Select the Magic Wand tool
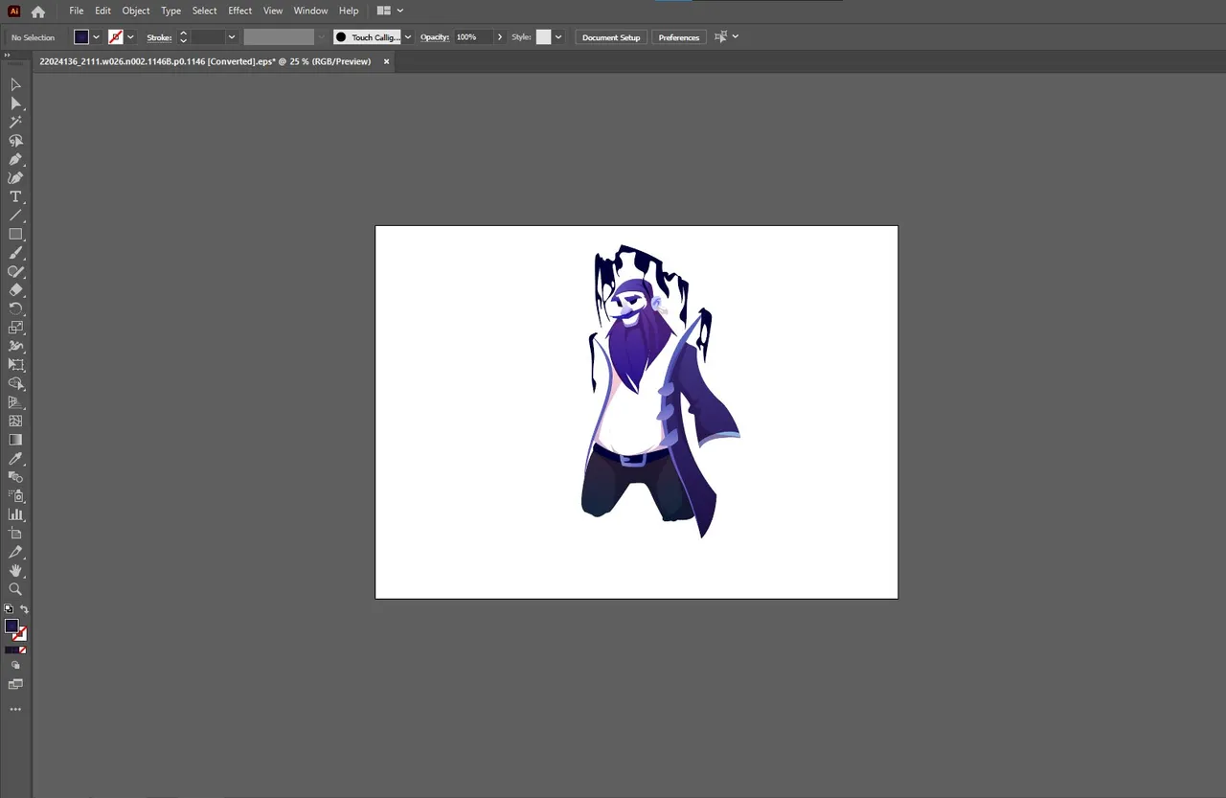The height and width of the screenshot is (798, 1226). click(x=15, y=122)
